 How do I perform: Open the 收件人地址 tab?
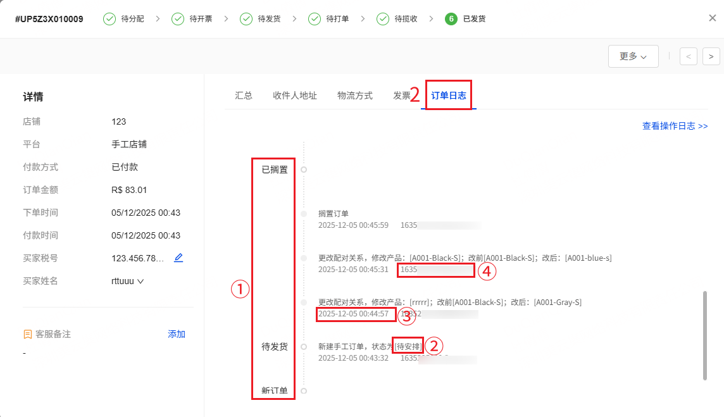coord(295,96)
